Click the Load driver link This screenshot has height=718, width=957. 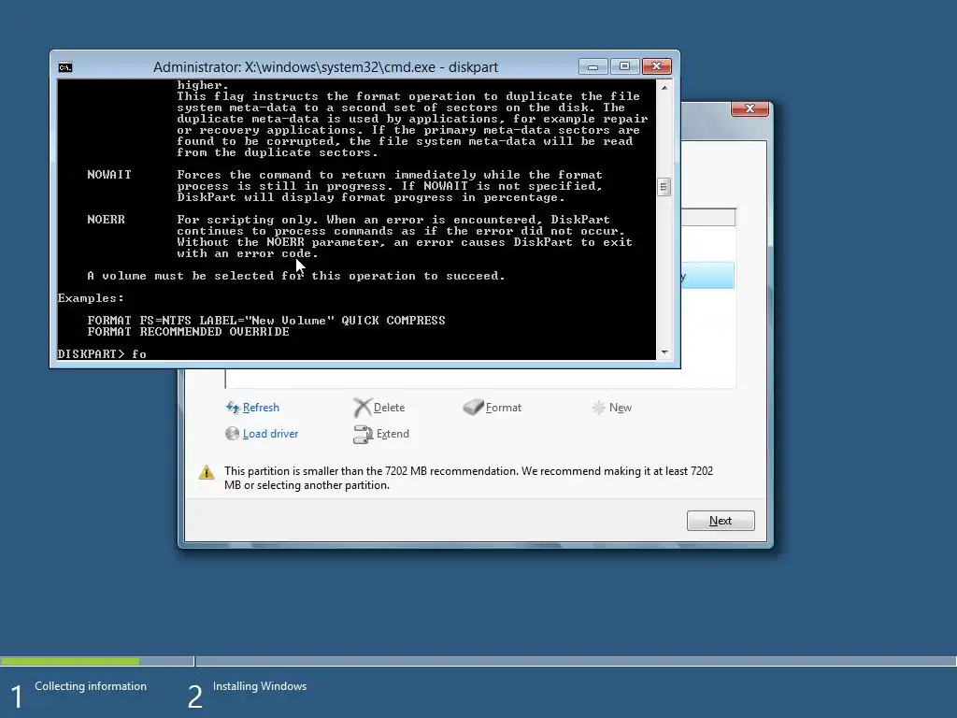tap(270, 434)
